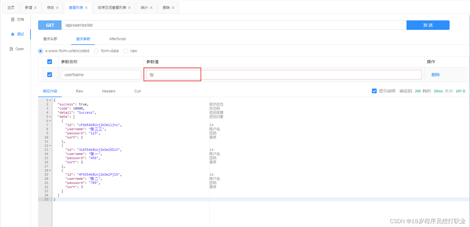Collapse the data array fold at line 5
The image size is (470, 227).
point(50,117)
